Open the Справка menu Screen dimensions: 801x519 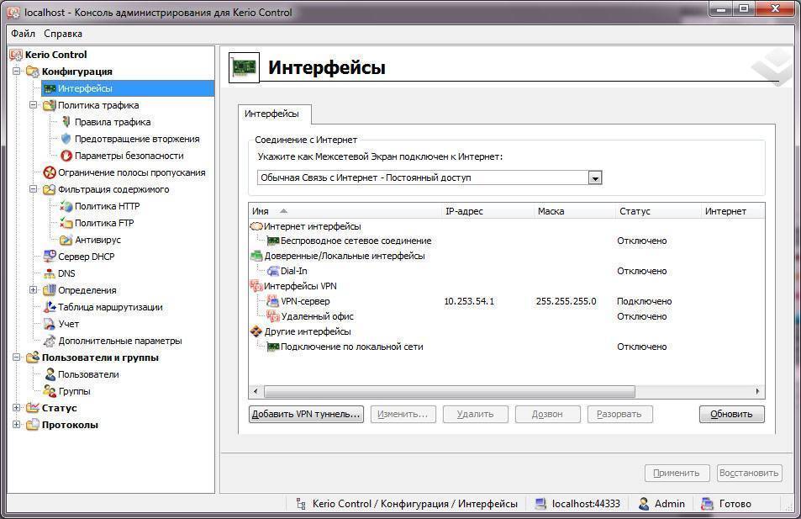coord(63,34)
